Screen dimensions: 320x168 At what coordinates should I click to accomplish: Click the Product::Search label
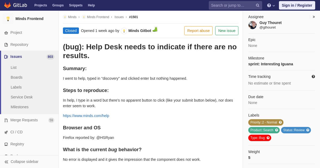point(264,130)
